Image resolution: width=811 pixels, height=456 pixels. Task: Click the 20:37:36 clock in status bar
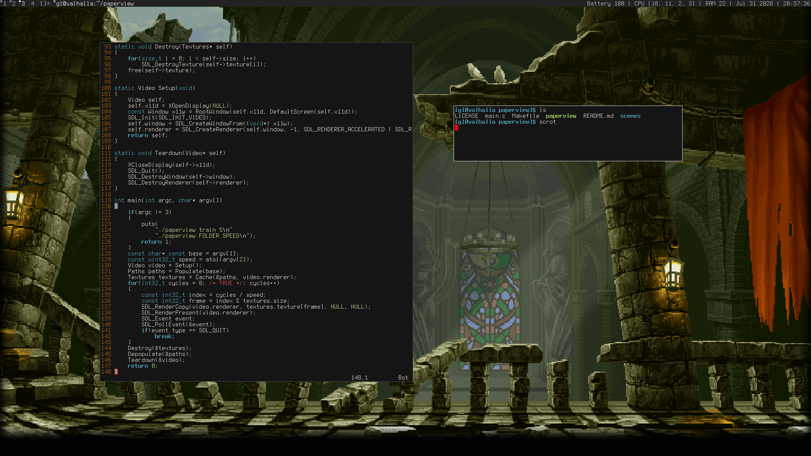click(796, 3)
